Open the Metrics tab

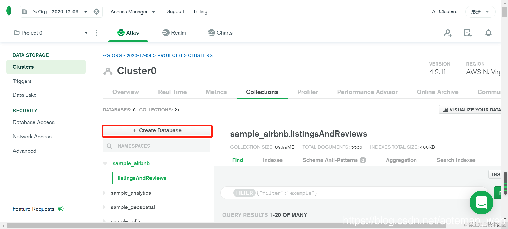(x=216, y=92)
